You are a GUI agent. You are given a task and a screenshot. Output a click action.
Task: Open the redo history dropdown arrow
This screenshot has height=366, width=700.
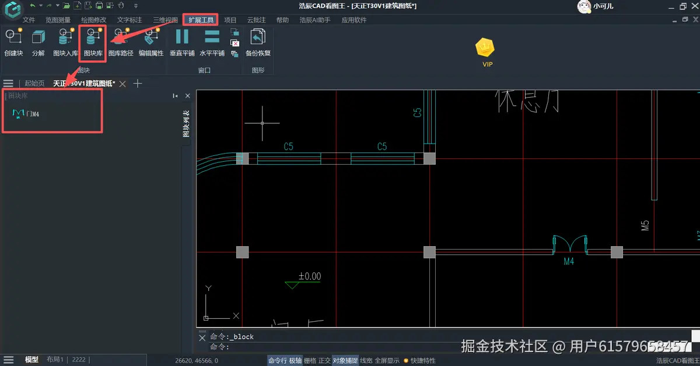click(x=58, y=6)
